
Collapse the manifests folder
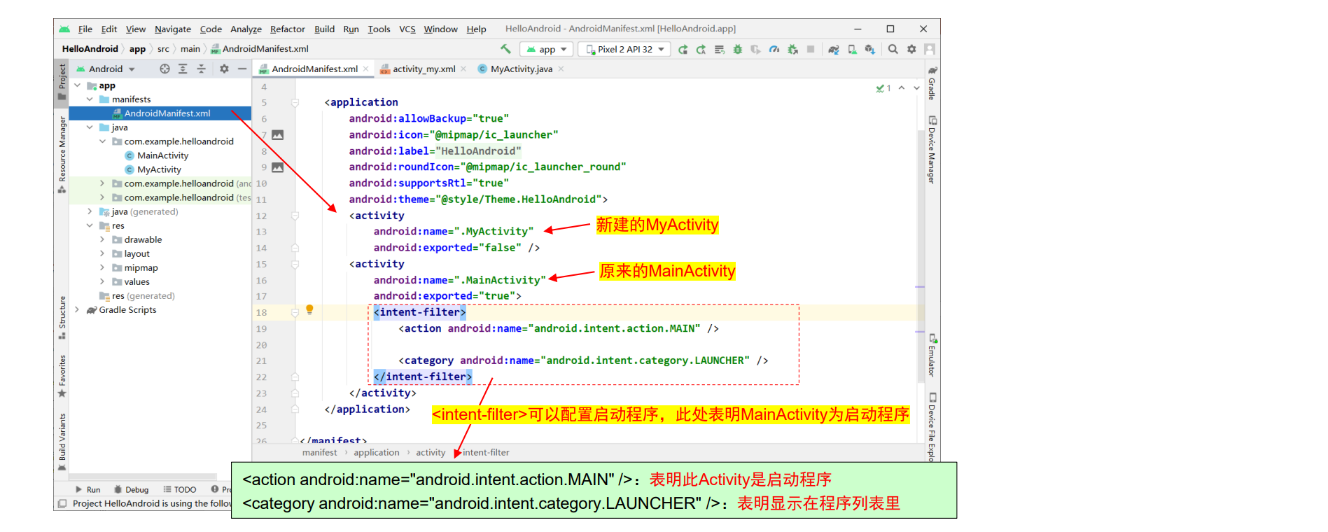pyautogui.click(x=90, y=99)
